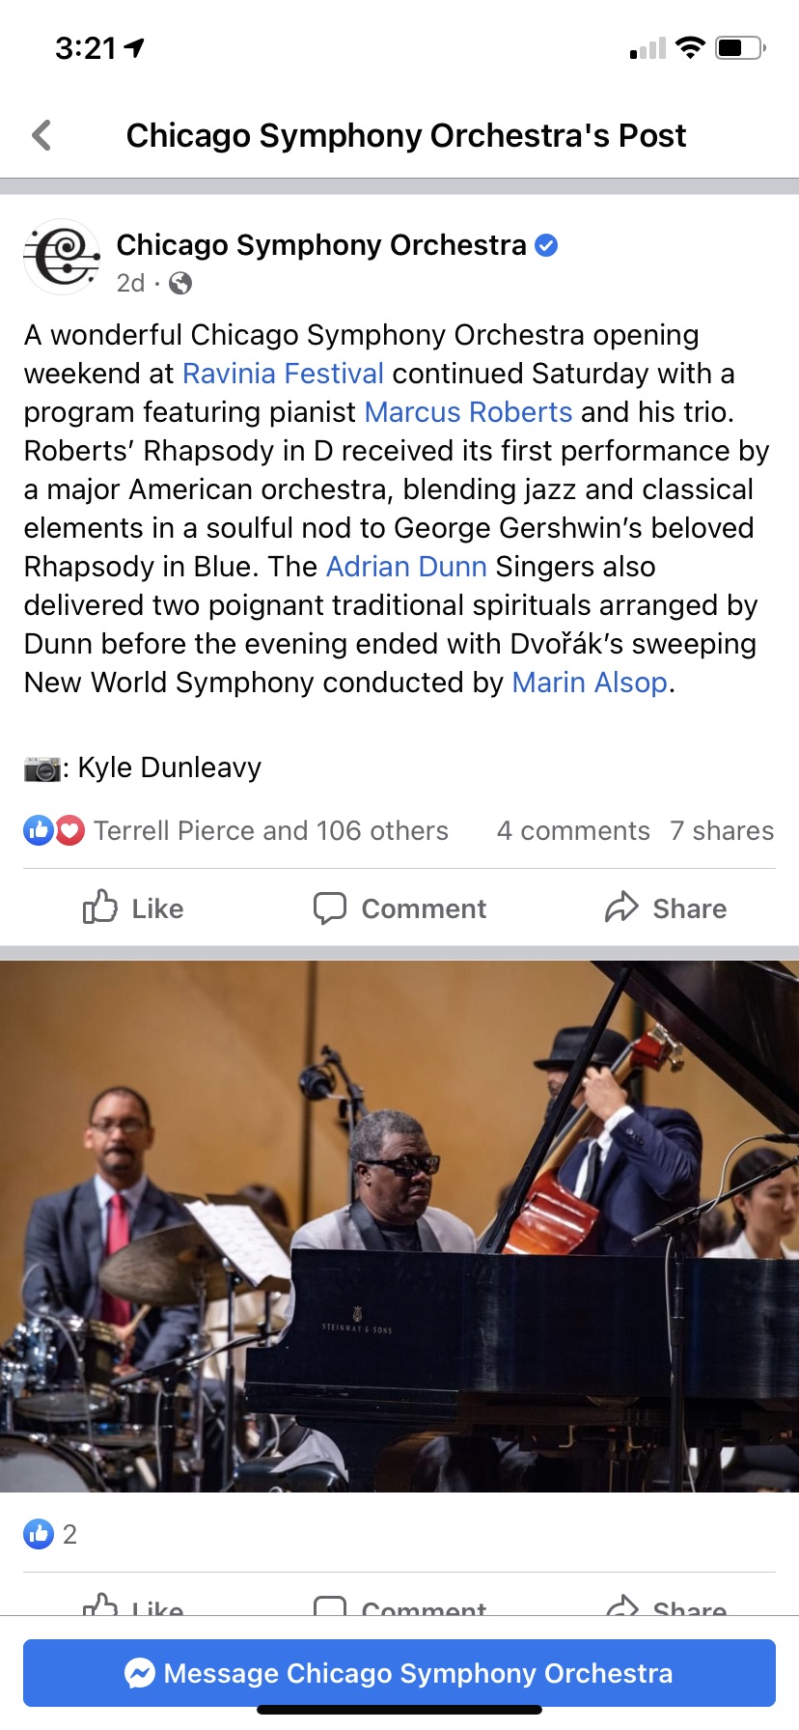Tap the like reaction icon below the photo
Screen dimensions: 799x1730
[39, 1534]
